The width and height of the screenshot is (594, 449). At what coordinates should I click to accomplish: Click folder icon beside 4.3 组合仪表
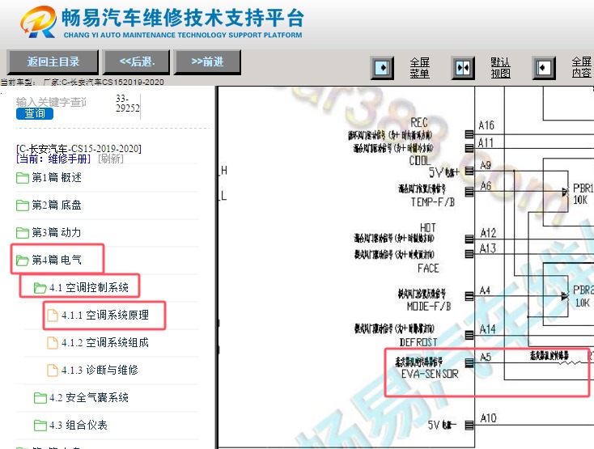coord(40,426)
